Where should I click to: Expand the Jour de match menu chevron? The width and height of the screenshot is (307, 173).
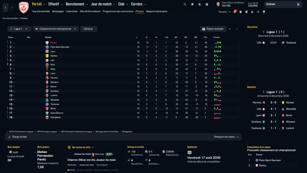[x=114, y=4]
